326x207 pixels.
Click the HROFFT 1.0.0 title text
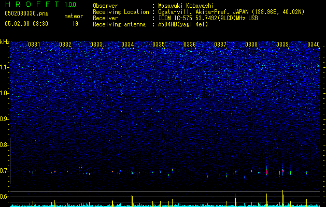pos(40,4)
